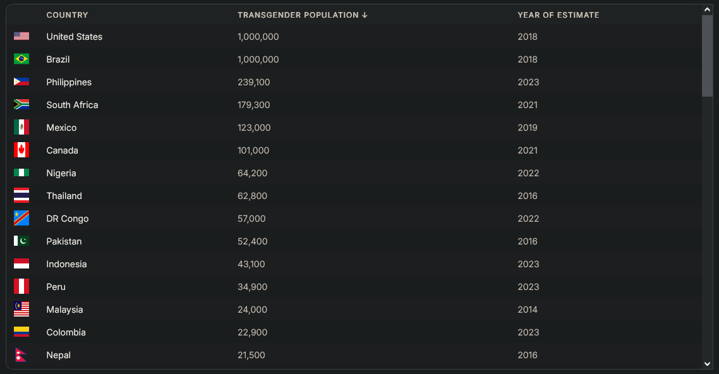Click the Nepal flag icon
Image resolution: width=719 pixels, height=374 pixels.
point(21,355)
